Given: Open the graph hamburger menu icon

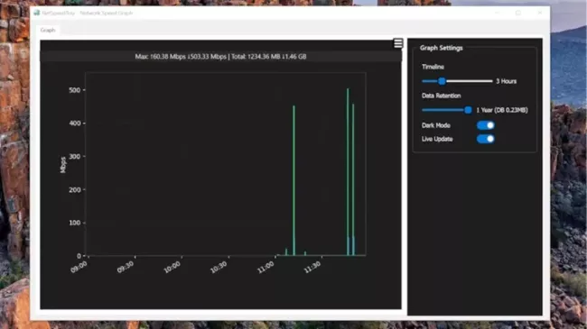Looking at the screenshot, I should click(x=398, y=43).
